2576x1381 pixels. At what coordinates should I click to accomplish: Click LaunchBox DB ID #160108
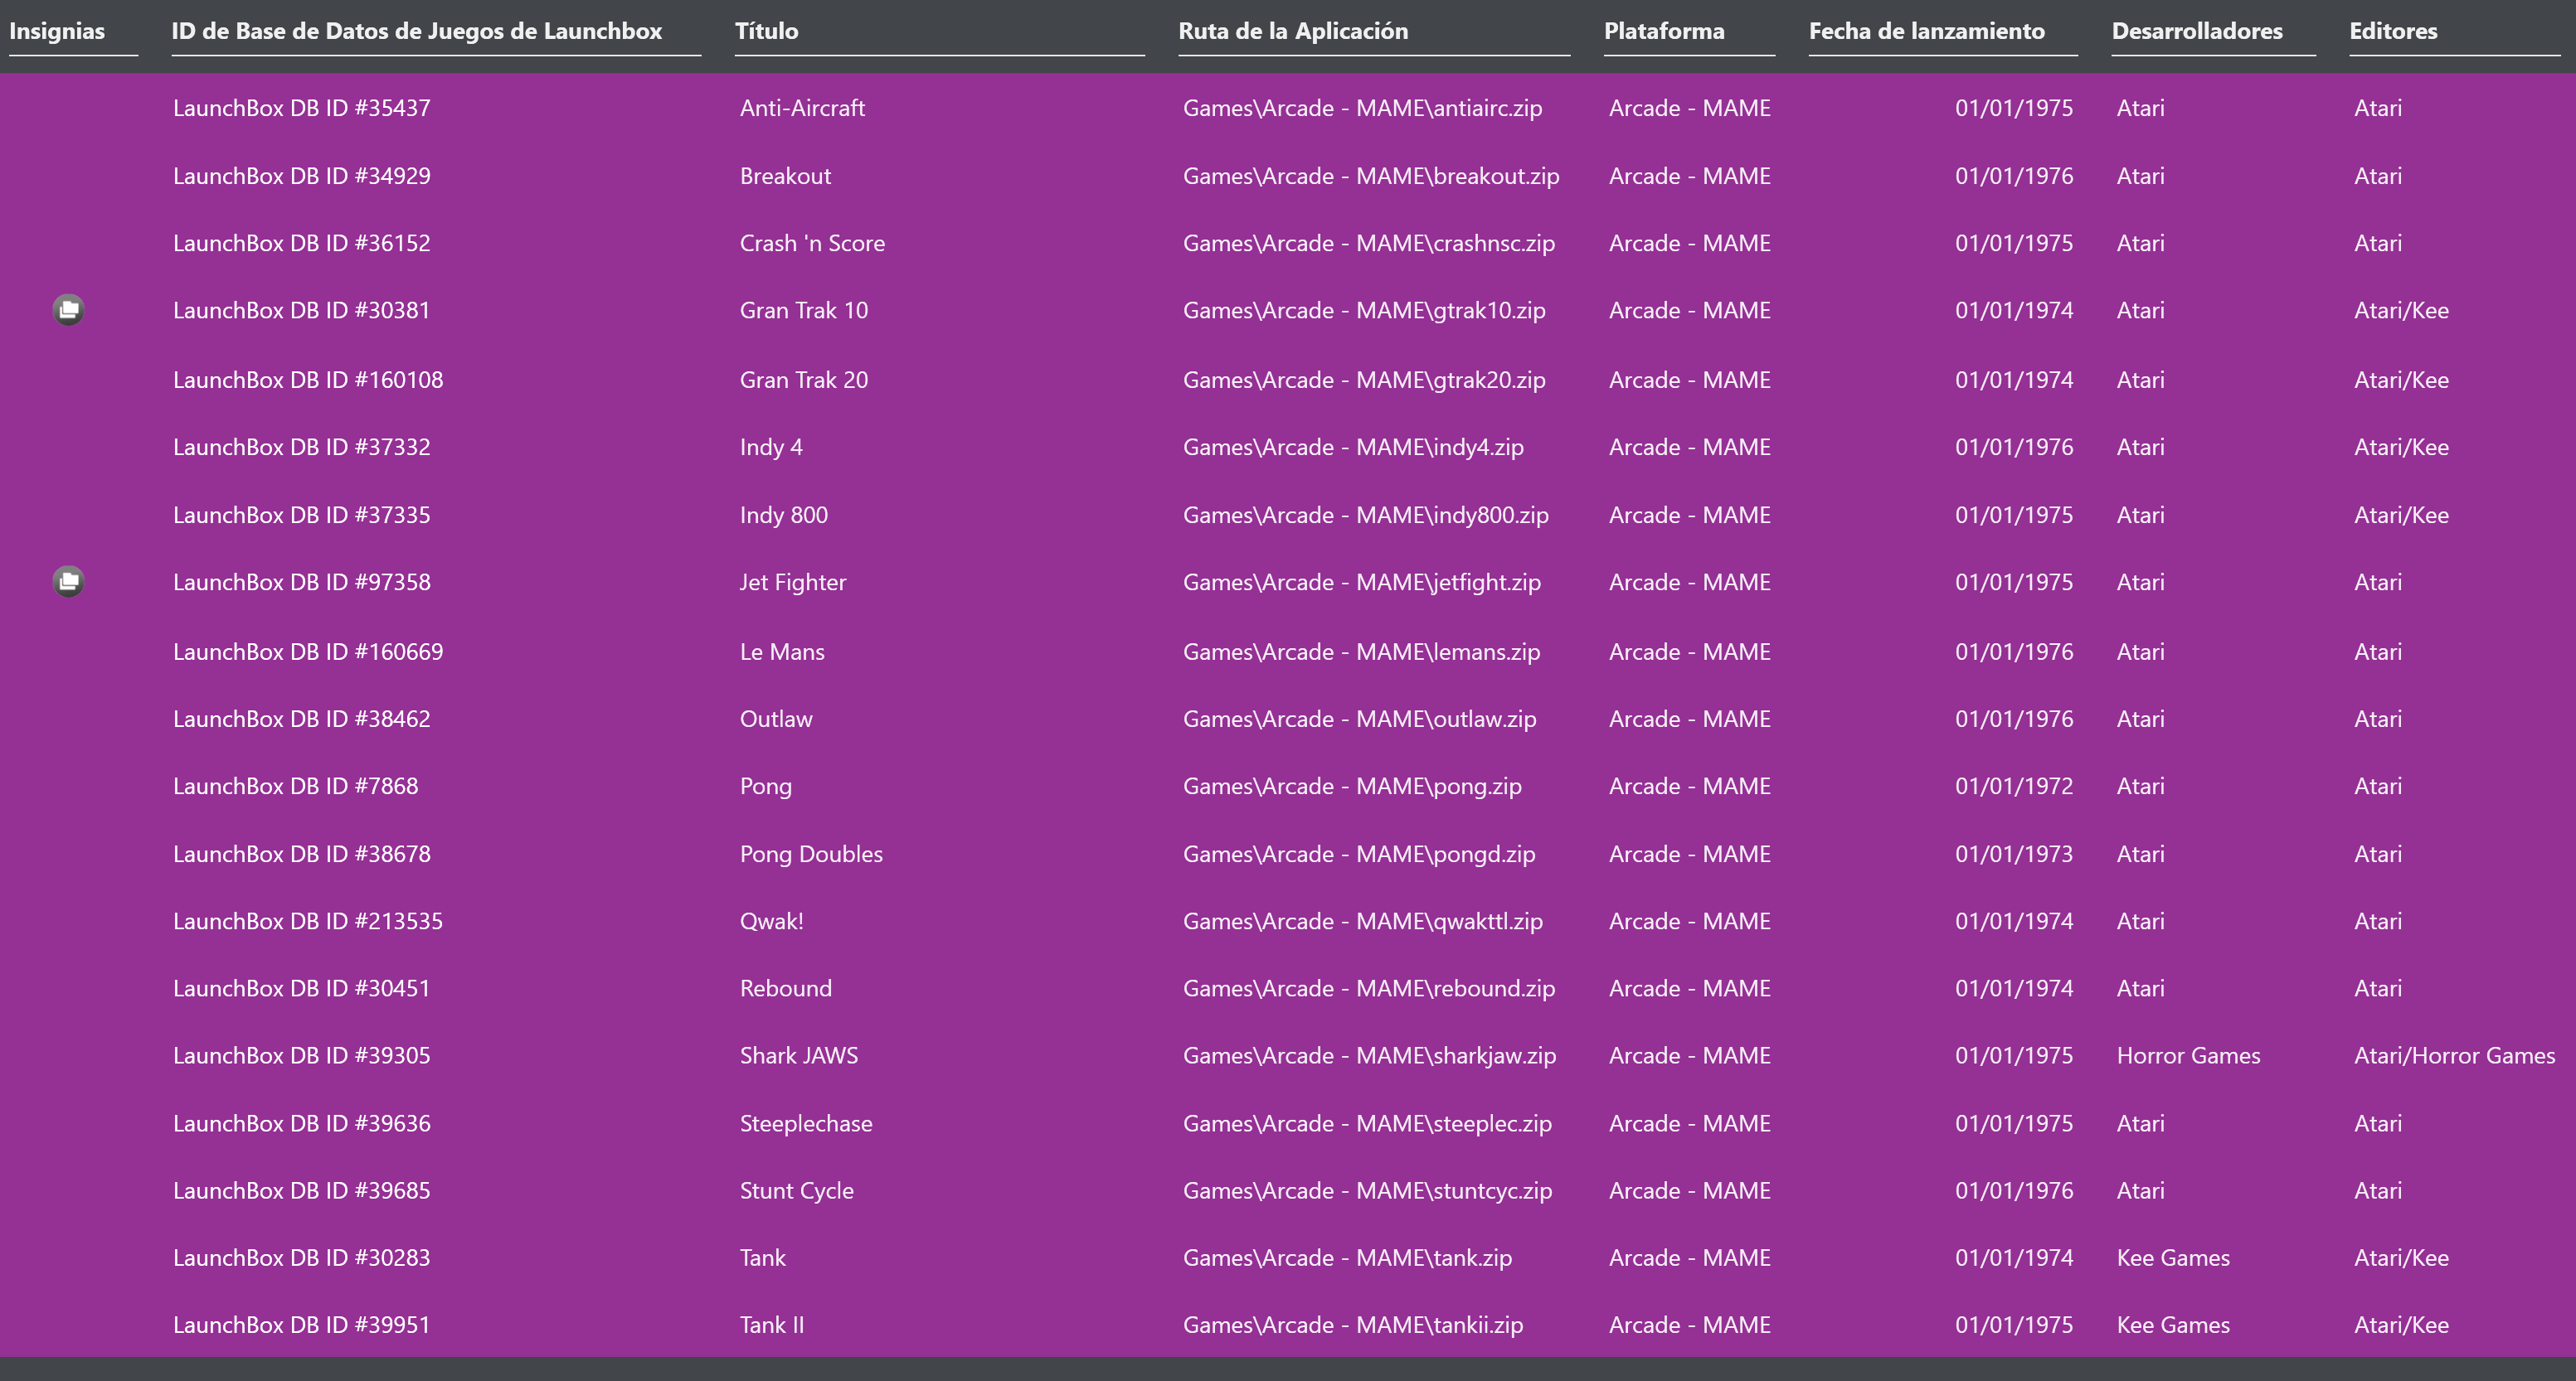(308, 380)
